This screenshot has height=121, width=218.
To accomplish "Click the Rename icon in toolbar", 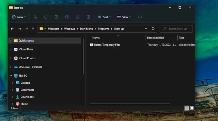I will tap(67, 17).
